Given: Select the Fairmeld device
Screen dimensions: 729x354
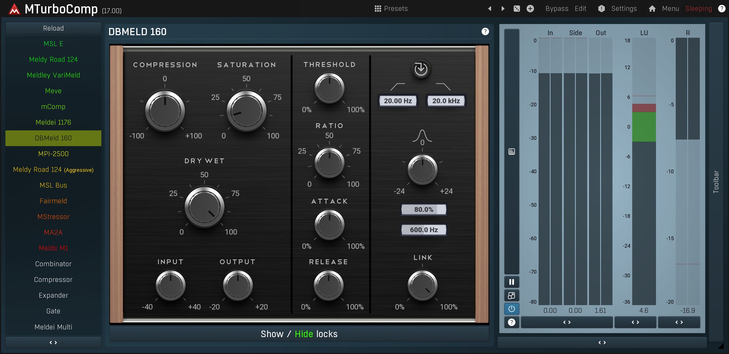Looking at the screenshot, I should (x=53, y=201).
